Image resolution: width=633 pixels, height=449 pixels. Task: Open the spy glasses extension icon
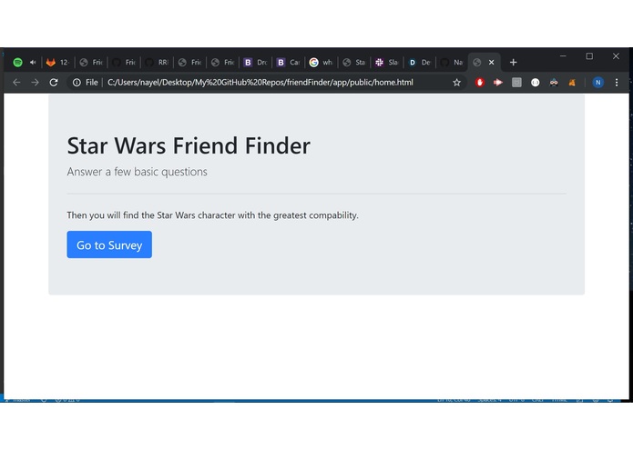coord(554,83)
